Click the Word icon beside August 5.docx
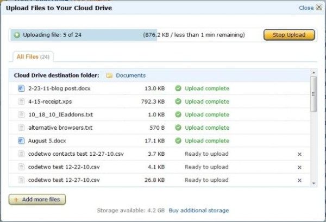The width and height of the screenshot is (326, 222). coord(21,141)
